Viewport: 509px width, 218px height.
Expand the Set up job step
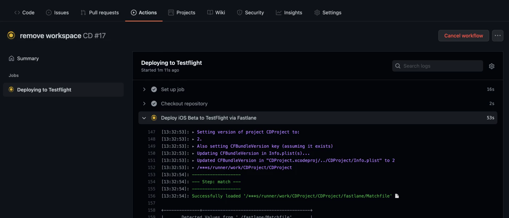[144, 89]
